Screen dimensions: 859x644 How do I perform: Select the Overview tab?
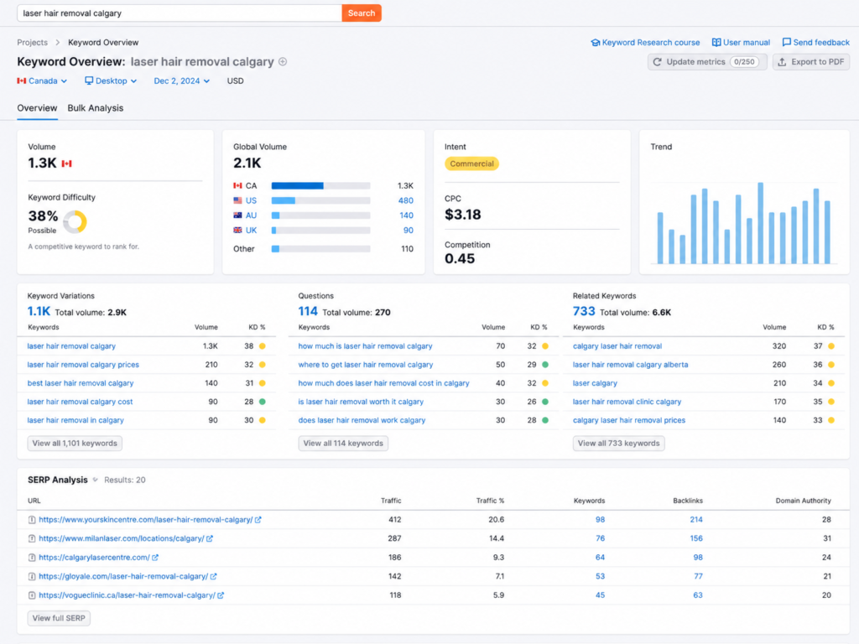[37, 108]
